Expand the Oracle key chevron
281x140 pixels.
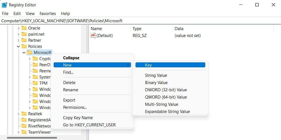click(x=18, y=28)
